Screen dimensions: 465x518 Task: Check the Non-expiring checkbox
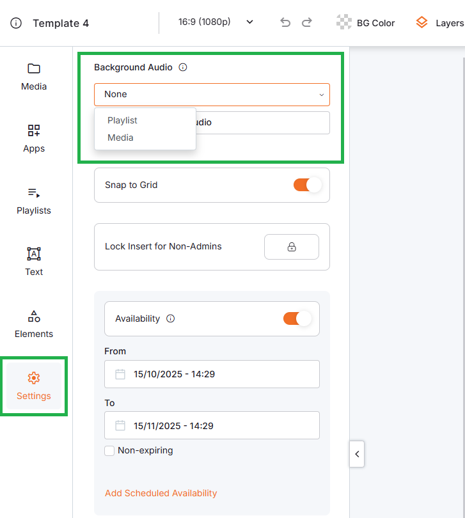[109, 451]
